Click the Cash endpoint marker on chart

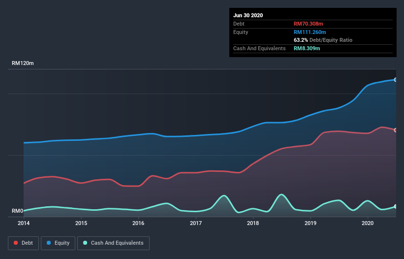tap(396, 206)
